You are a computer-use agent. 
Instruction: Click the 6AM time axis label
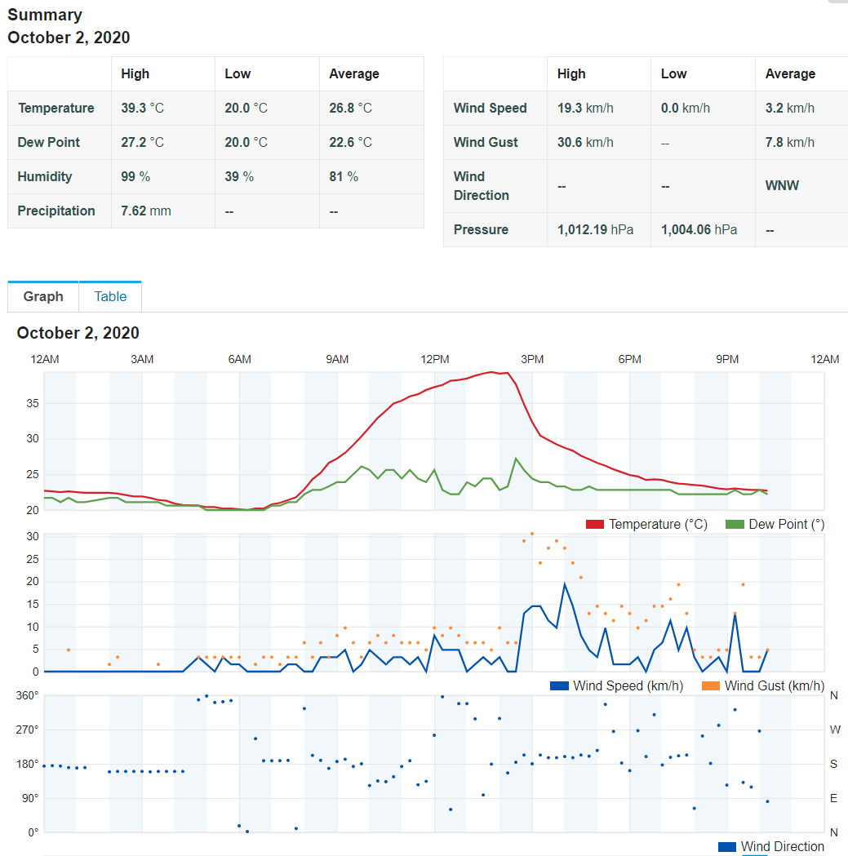pyautogui.click(x=239, y=359)
